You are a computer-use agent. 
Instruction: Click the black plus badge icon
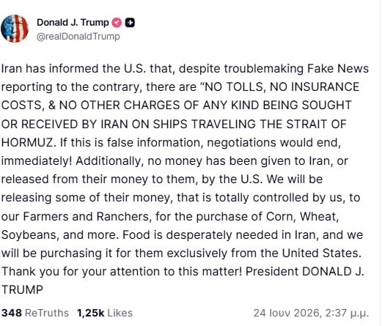(x=130, y=23)
